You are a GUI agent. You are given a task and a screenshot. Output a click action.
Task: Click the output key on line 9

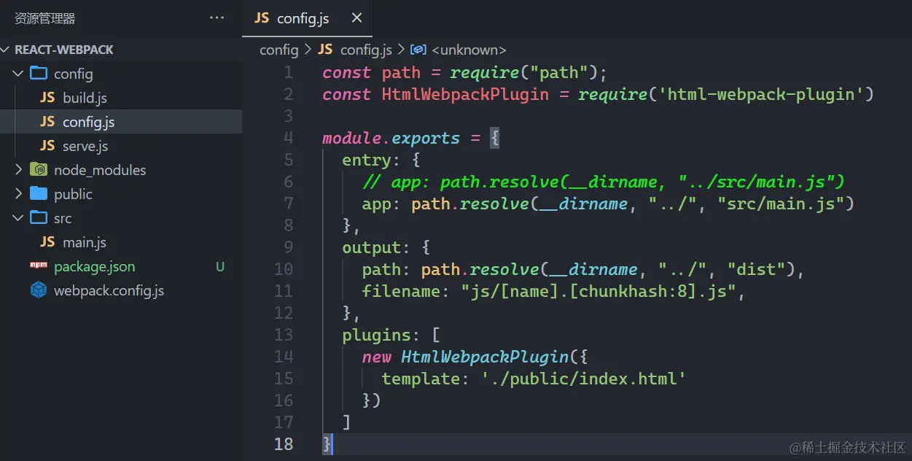pos(371,247)
